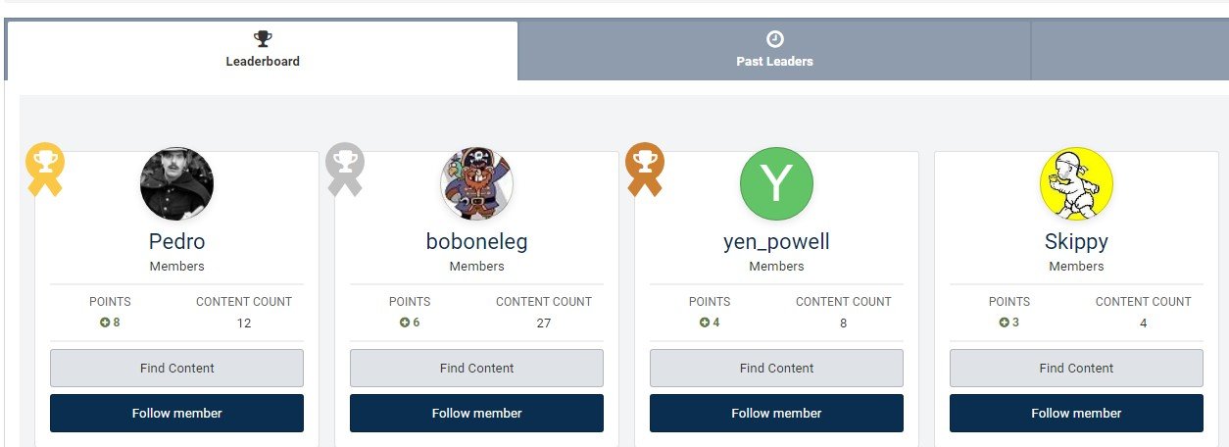1229x447 pixels.
Task: Click the clock icon above Past Leaders
Action: (x=774, y=39)
